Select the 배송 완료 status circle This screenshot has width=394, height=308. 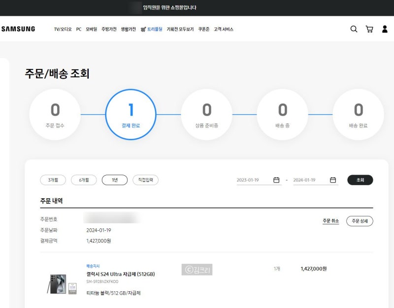click(x=359, y=115)
